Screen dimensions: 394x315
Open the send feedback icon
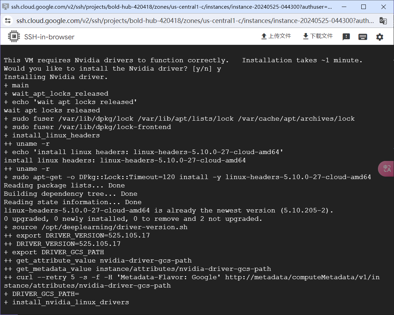point(346,37)
